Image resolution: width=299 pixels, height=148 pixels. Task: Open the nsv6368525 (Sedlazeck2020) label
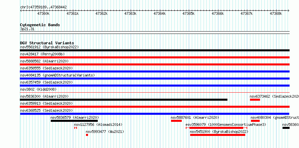tap(46, 110)
